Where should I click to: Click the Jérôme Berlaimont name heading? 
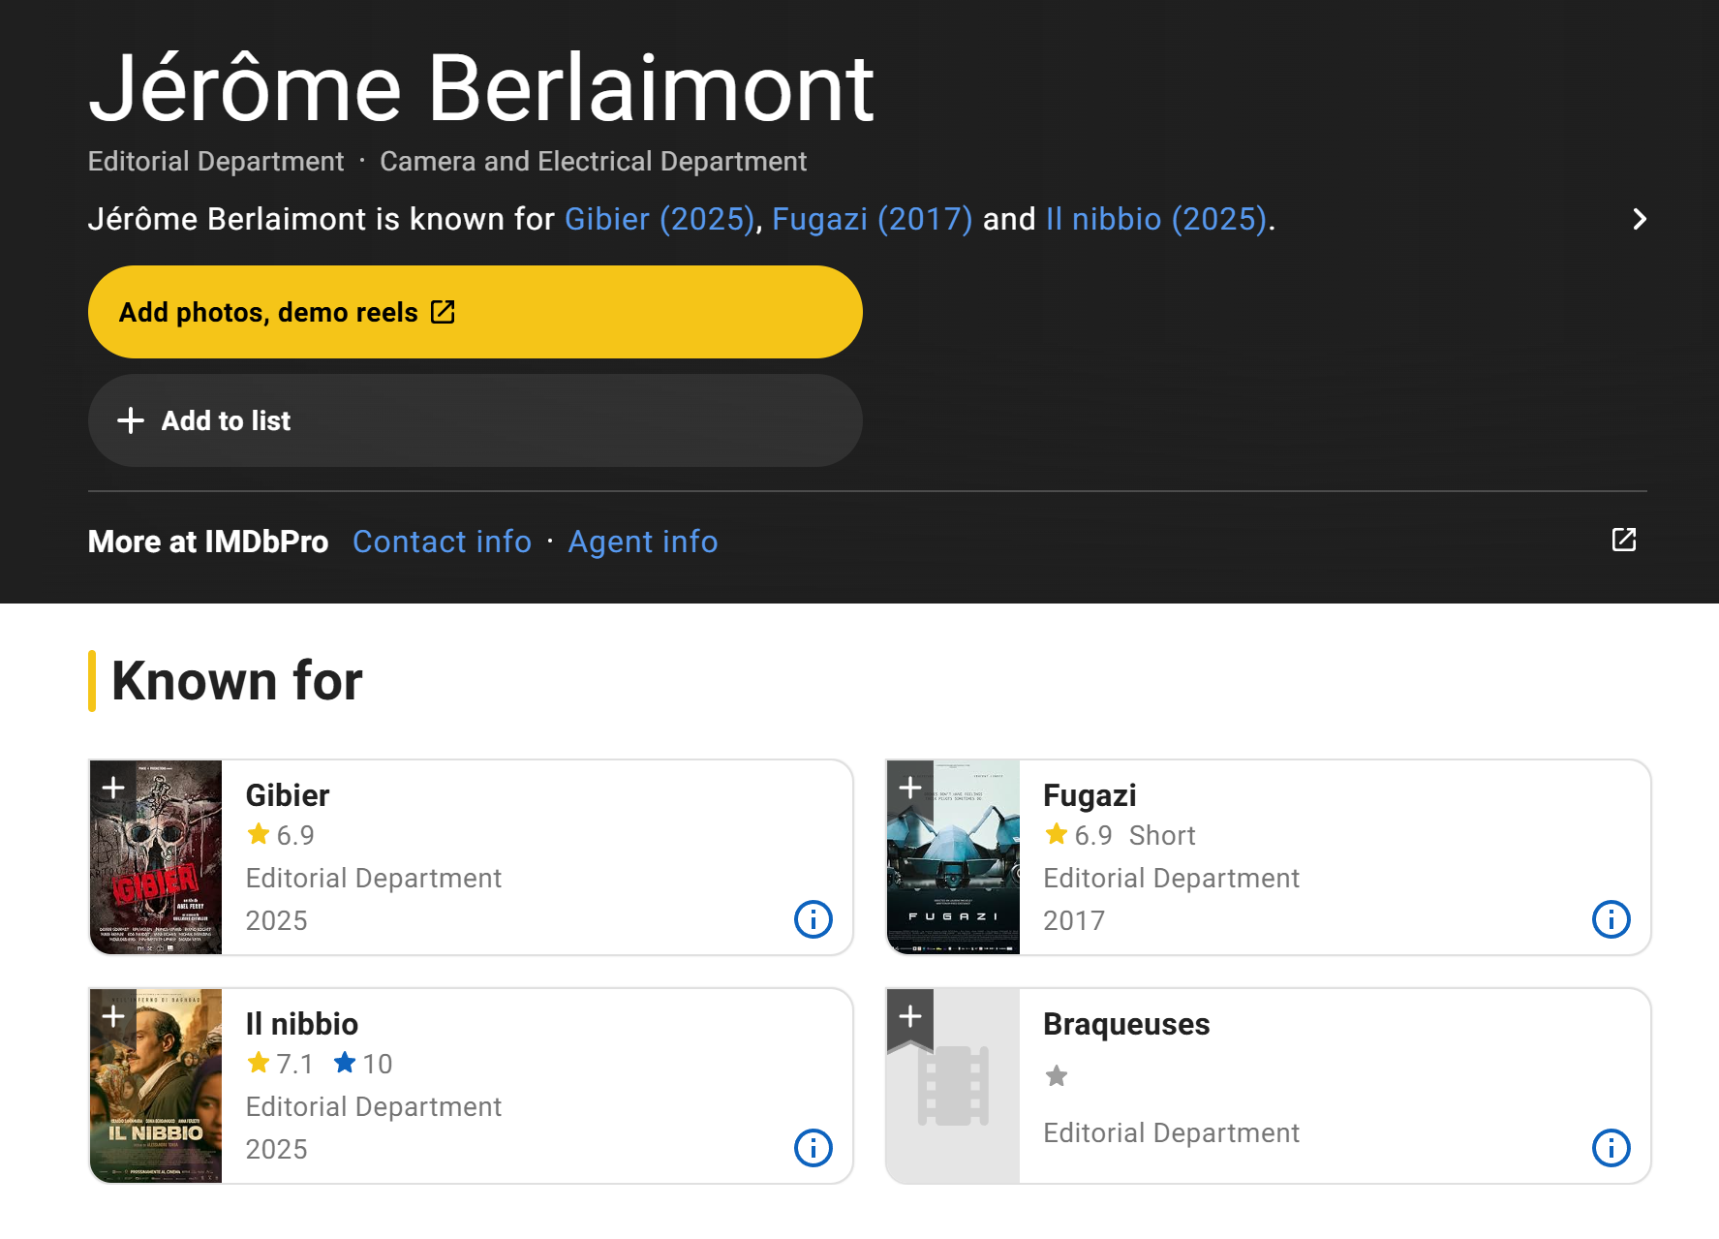click(481, 88)
